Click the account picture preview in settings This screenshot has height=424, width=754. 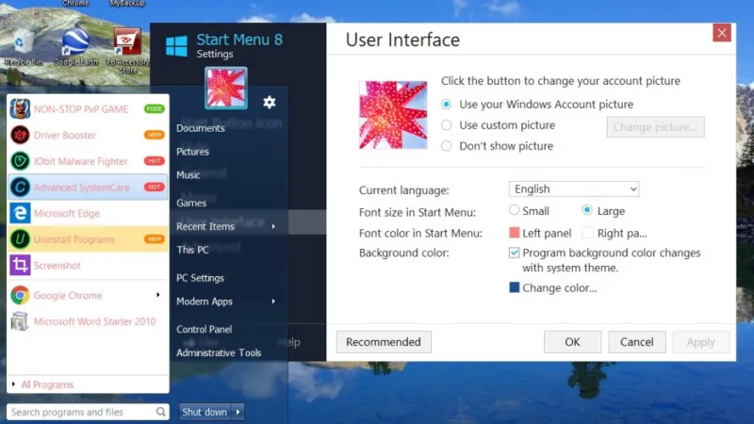(393, 115)
